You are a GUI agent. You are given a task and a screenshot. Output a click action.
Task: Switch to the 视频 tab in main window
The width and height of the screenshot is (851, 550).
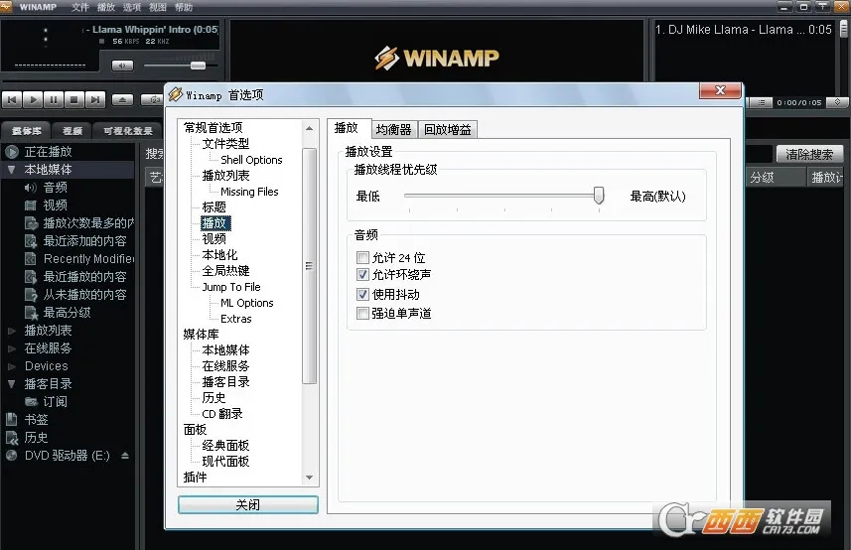(72, 131)
